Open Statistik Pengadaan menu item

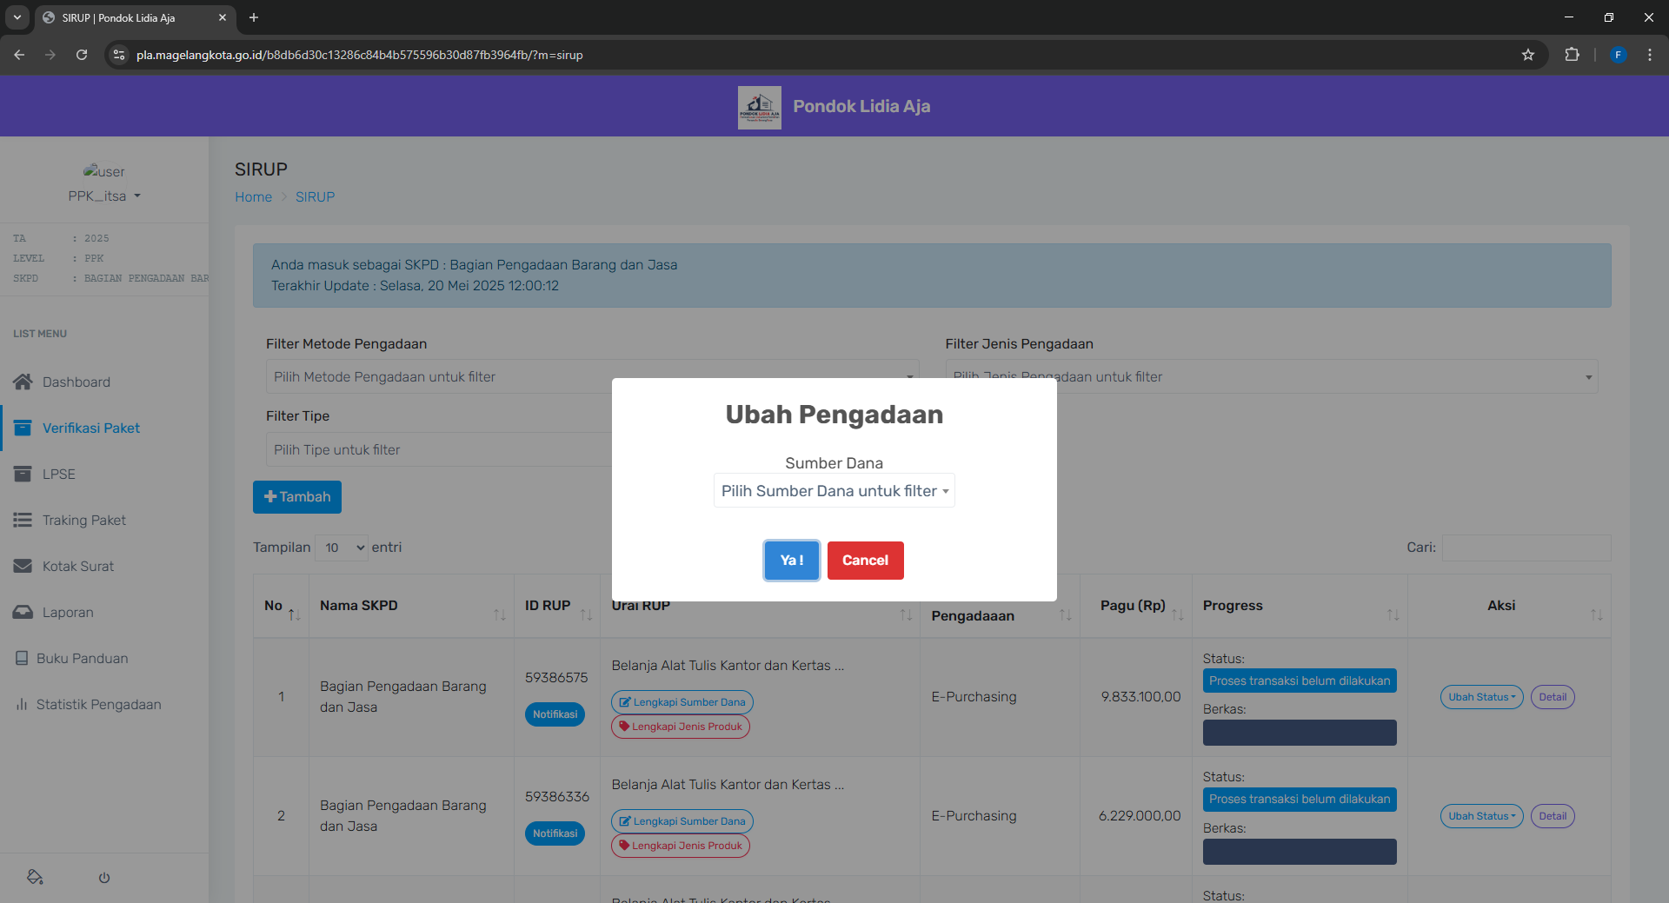[98, 704]
